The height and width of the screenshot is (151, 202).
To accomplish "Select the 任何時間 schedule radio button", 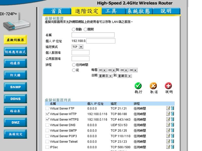I will (74, 65).
